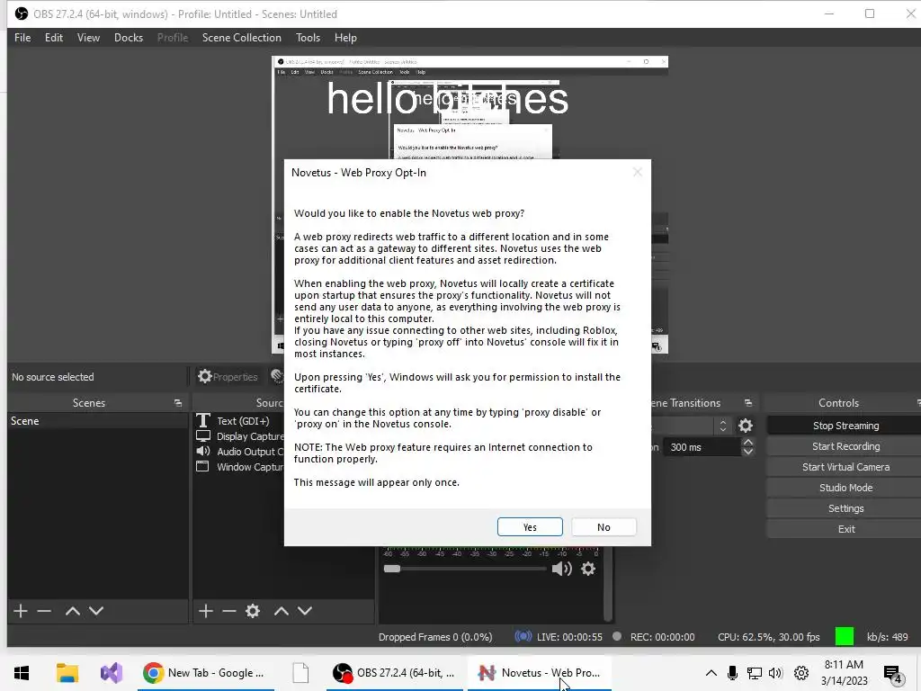Open File Explorer from the taskbar

pos(67,673)
